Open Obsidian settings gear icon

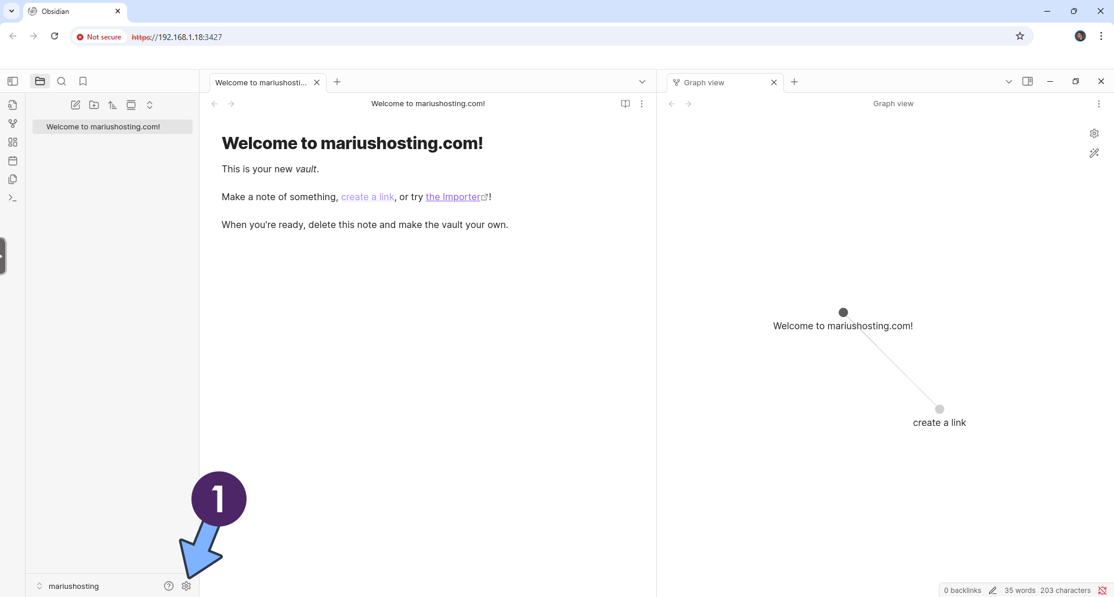[186, 586]
